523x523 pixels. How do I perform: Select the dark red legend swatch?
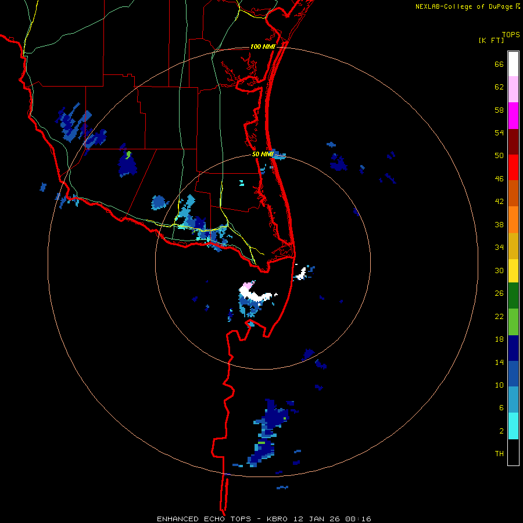(513, 142)
